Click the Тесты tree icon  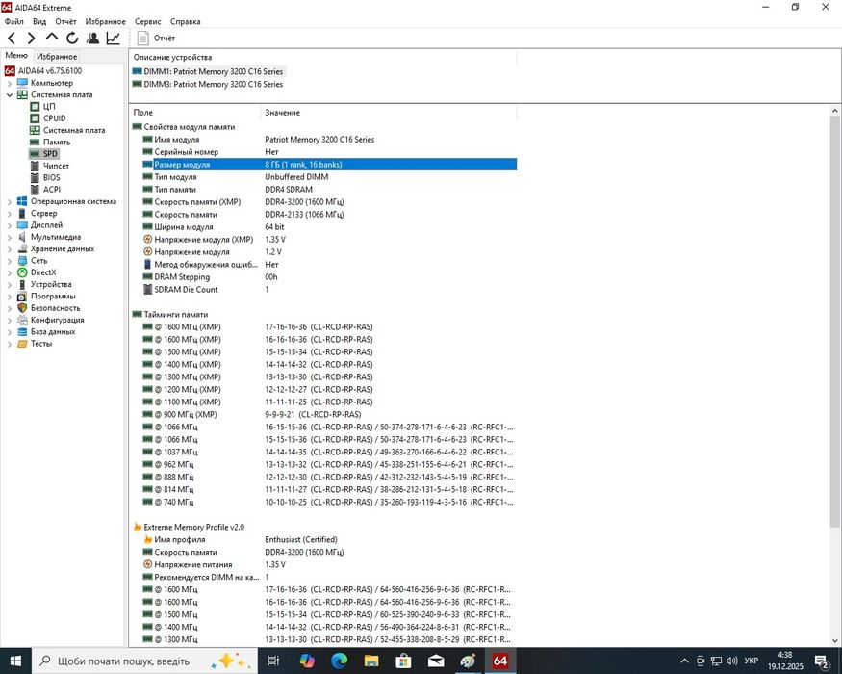(22, 344)
